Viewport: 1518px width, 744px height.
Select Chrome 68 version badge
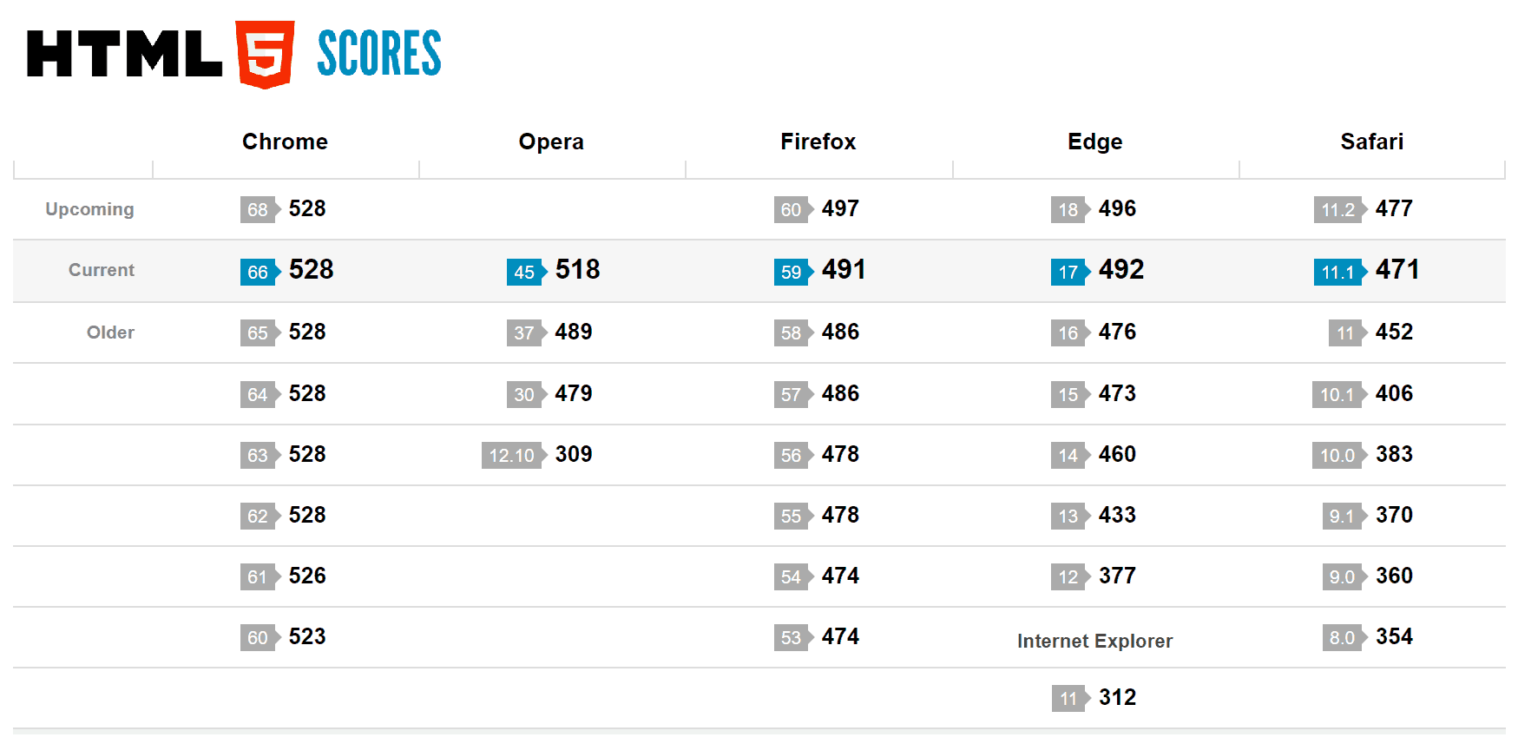tap(260, 209)
